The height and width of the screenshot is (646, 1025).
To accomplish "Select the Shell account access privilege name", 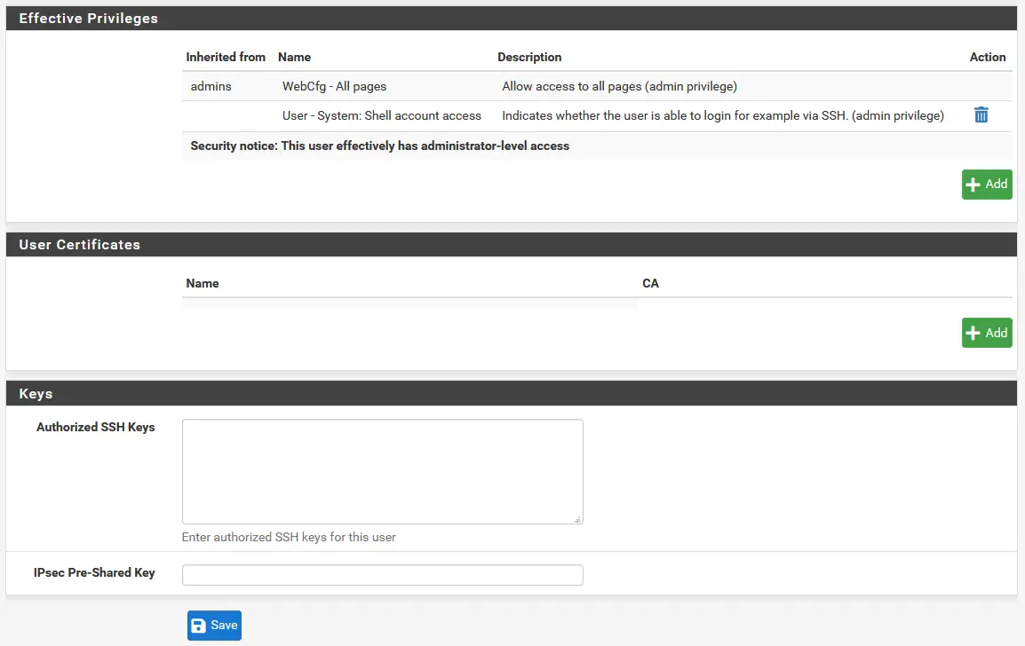I will [382, 115].
